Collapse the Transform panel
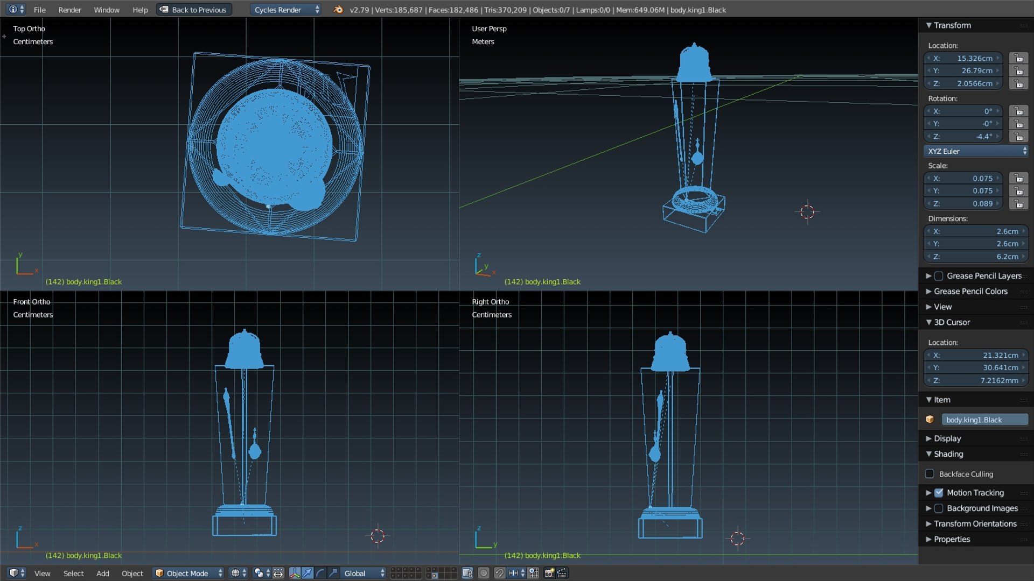1034x581 pixels. click(x=952, y=25)
